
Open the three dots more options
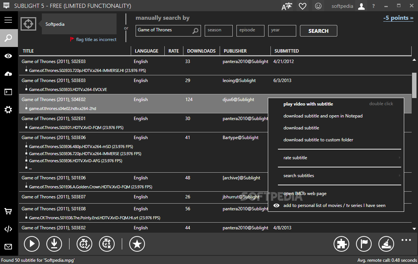[x=406, y=240]
